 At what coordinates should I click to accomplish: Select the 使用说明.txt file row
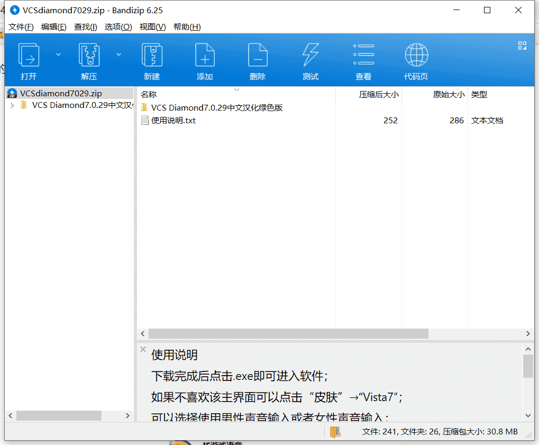(x=335, y=120)
